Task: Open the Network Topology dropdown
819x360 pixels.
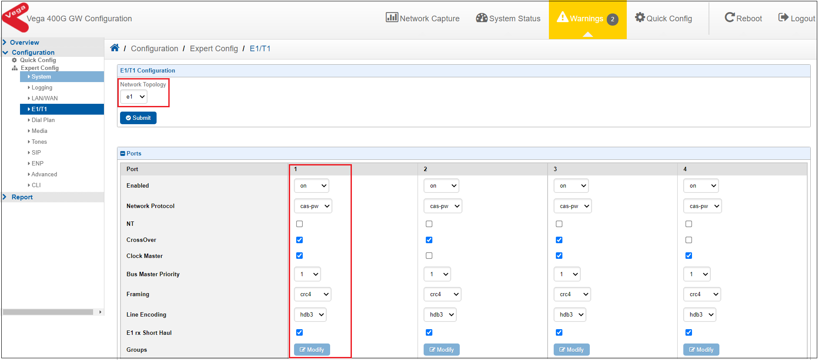Action: point(134,97)
